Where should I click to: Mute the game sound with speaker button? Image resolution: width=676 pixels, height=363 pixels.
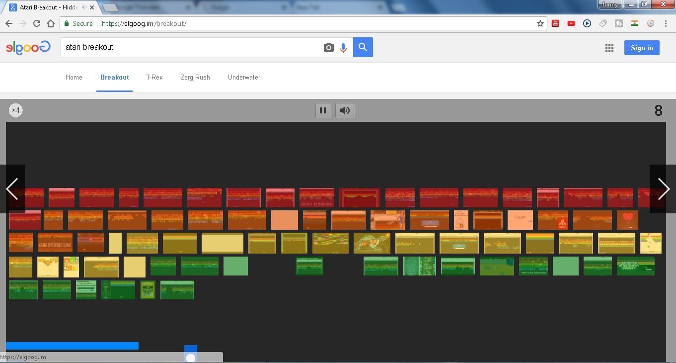coord(344,110)
